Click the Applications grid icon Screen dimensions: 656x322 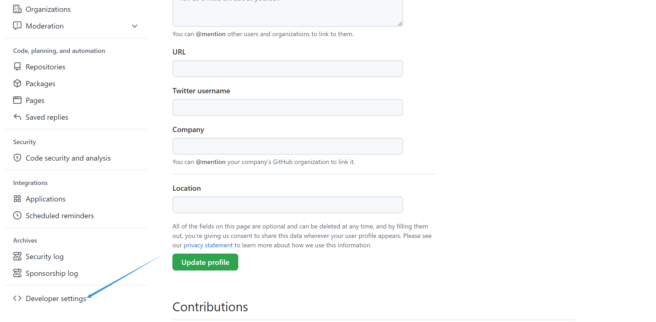point(17,199)
